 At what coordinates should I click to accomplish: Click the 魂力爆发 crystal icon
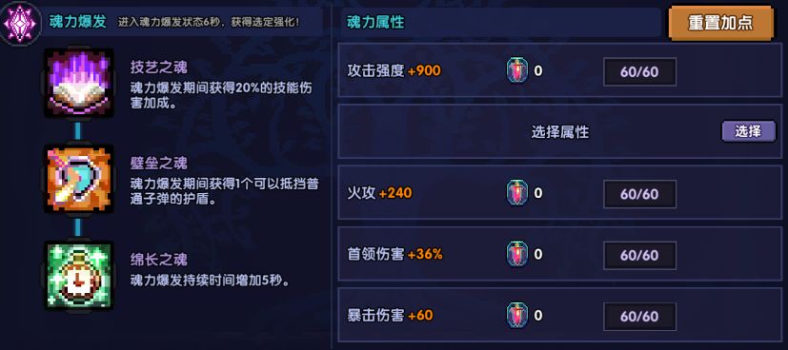point(21,23)
